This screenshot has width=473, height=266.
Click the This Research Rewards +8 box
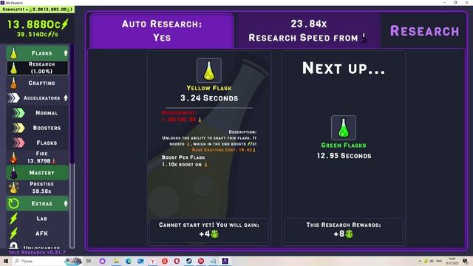coord(344,230)
